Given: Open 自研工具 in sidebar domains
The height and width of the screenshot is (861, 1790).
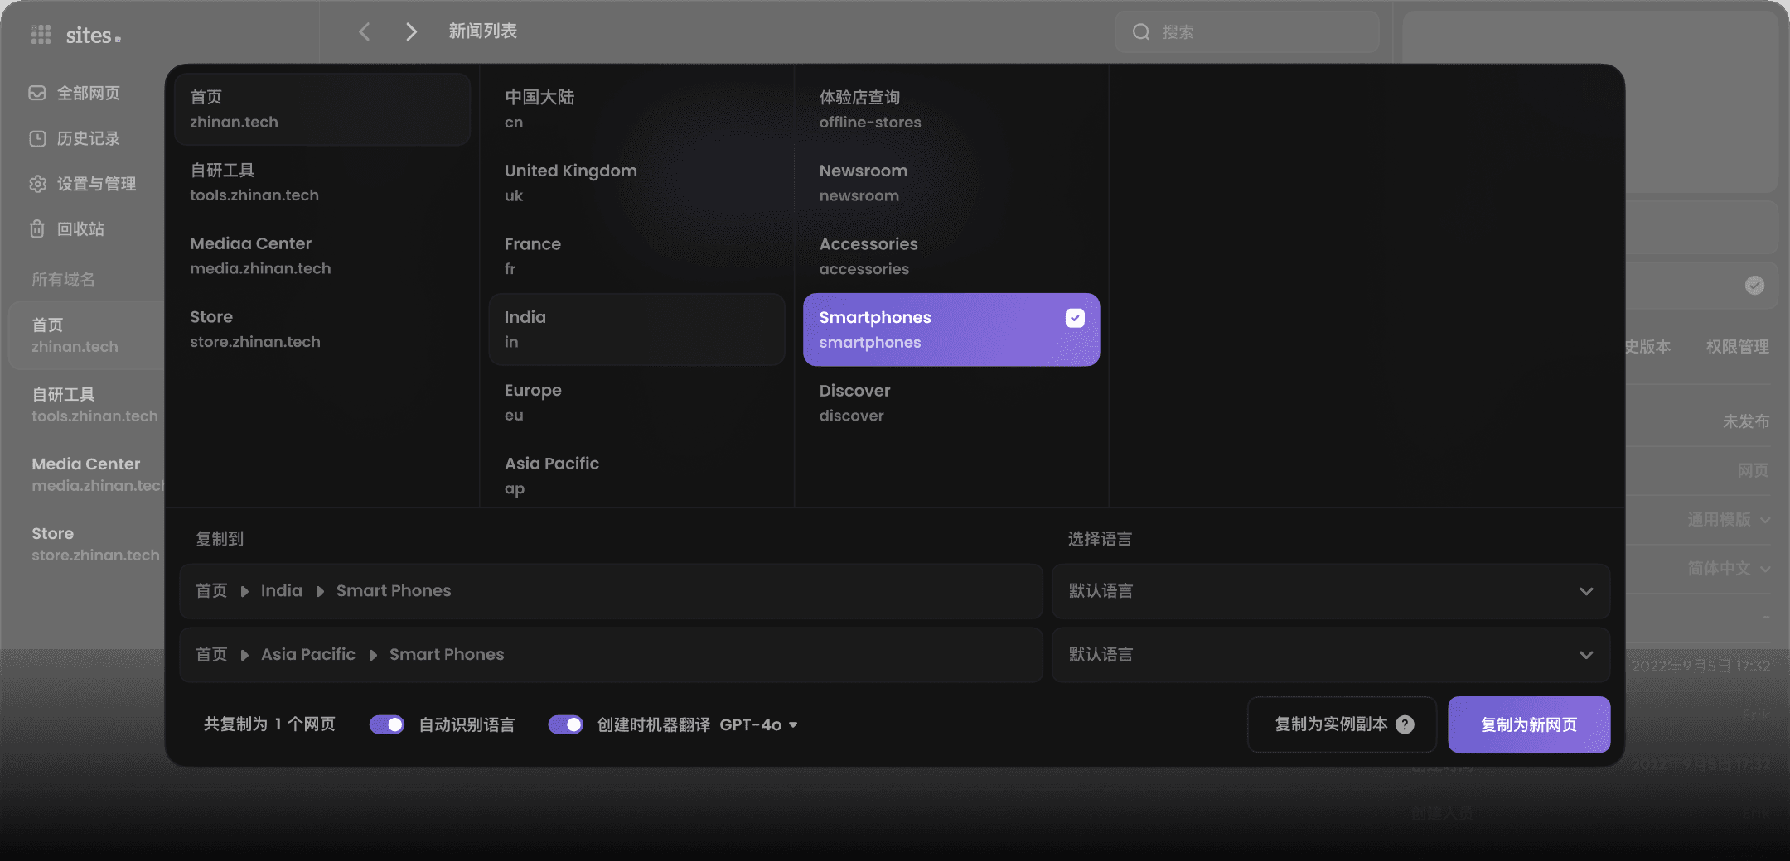Looking at the screenshot, I should (x=86, y=405).
